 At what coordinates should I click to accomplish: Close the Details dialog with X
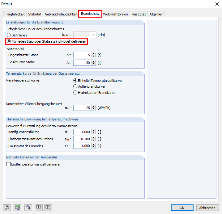(217, 4)
